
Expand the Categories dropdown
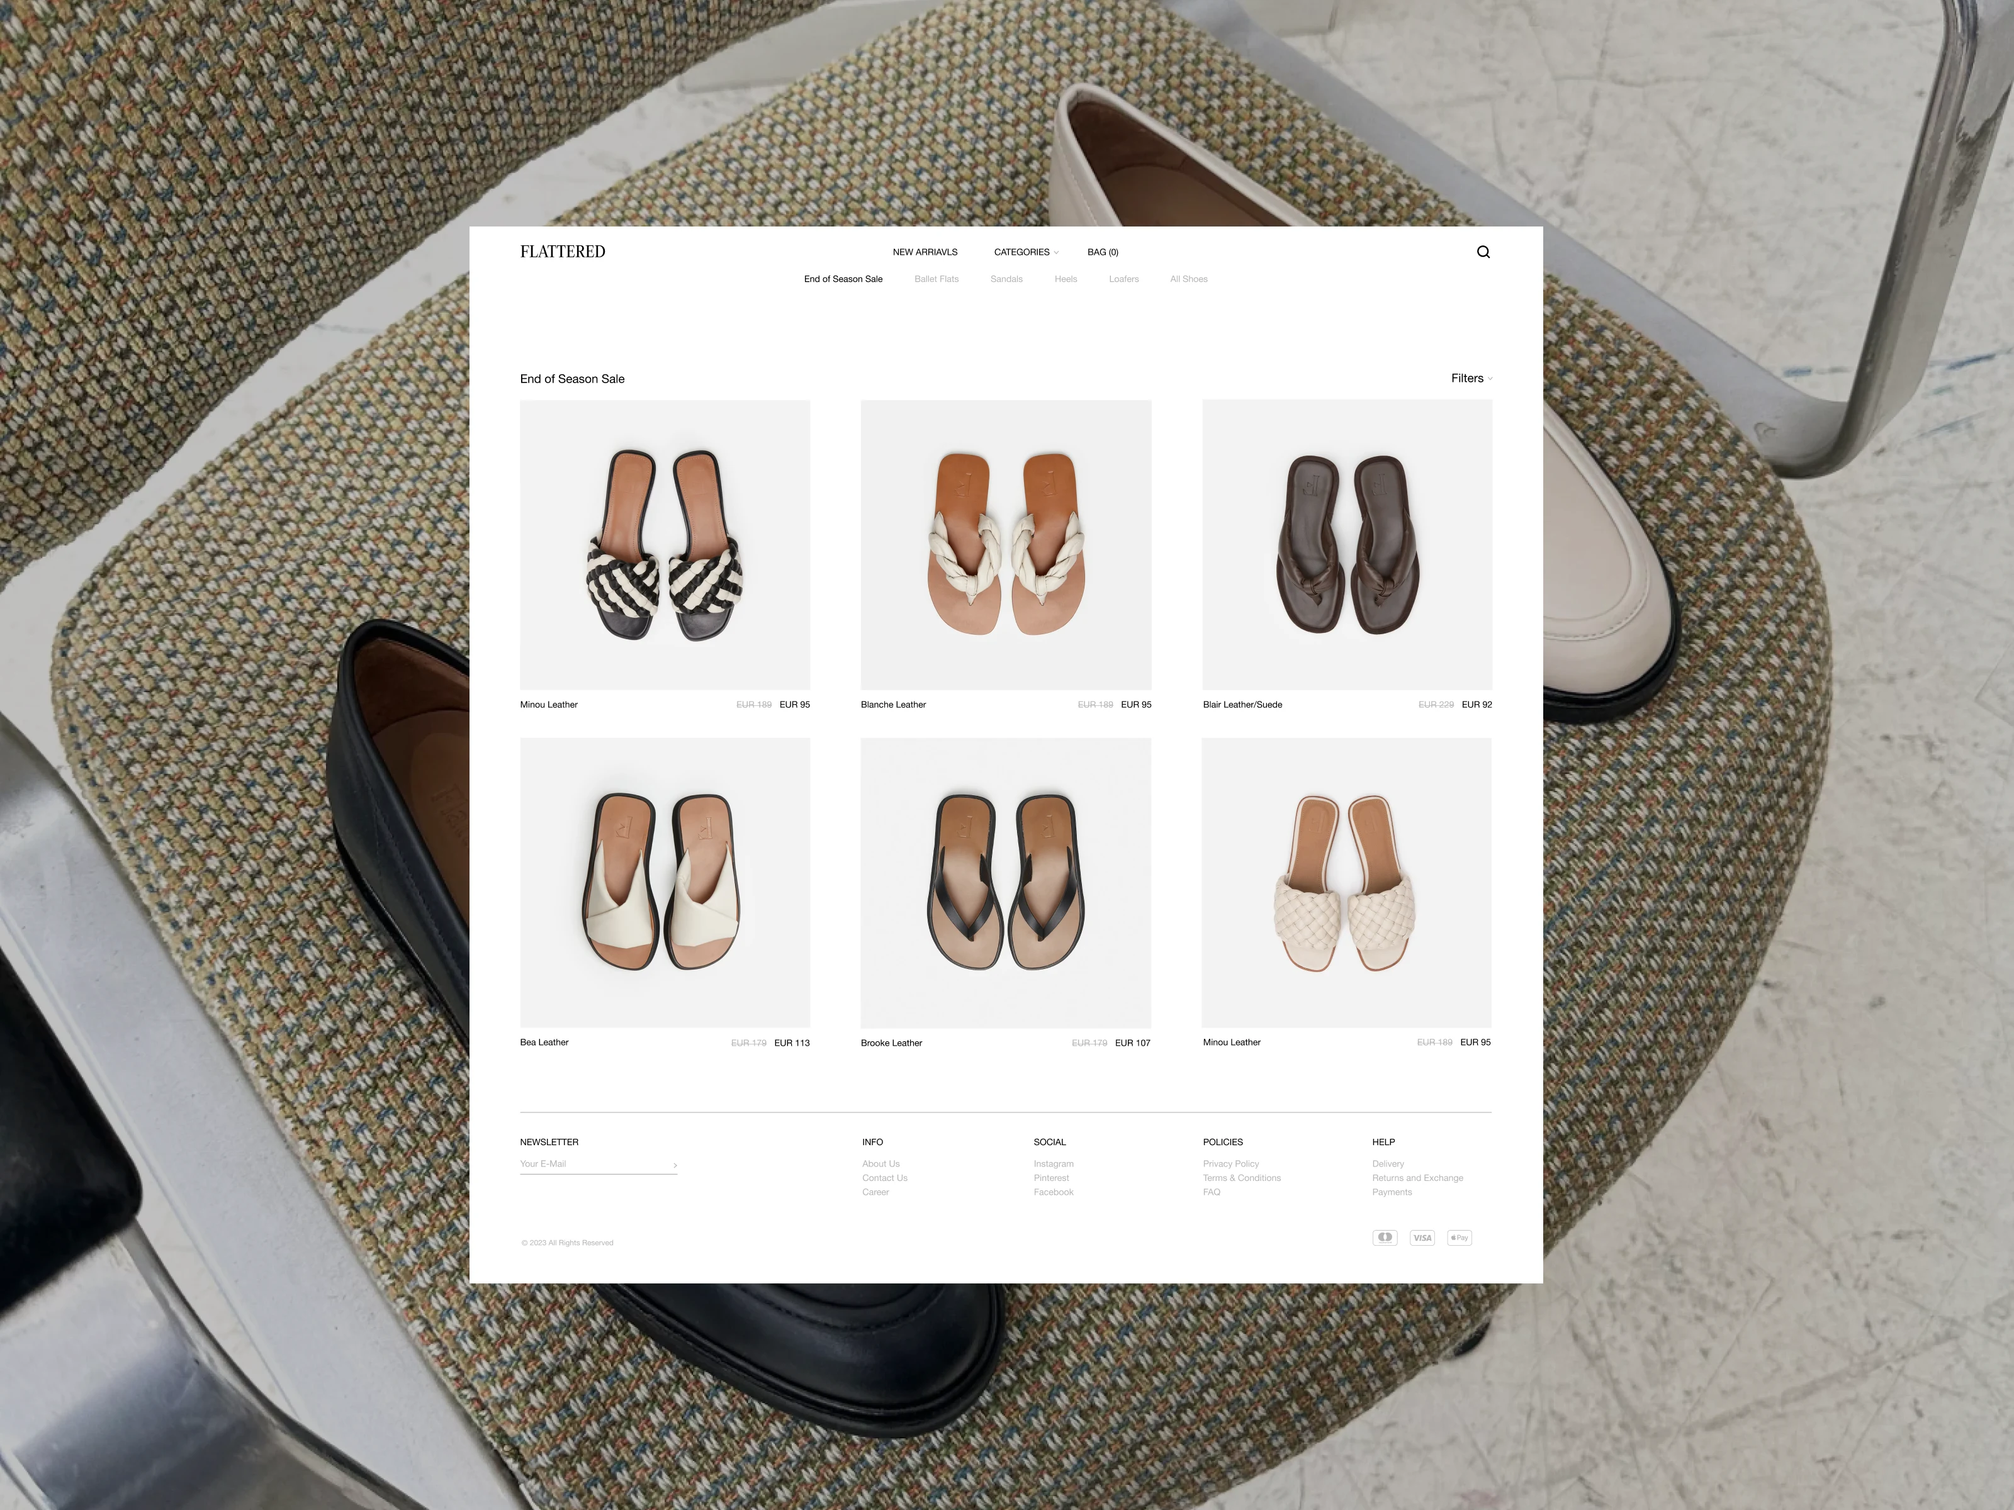[1025, 252]
